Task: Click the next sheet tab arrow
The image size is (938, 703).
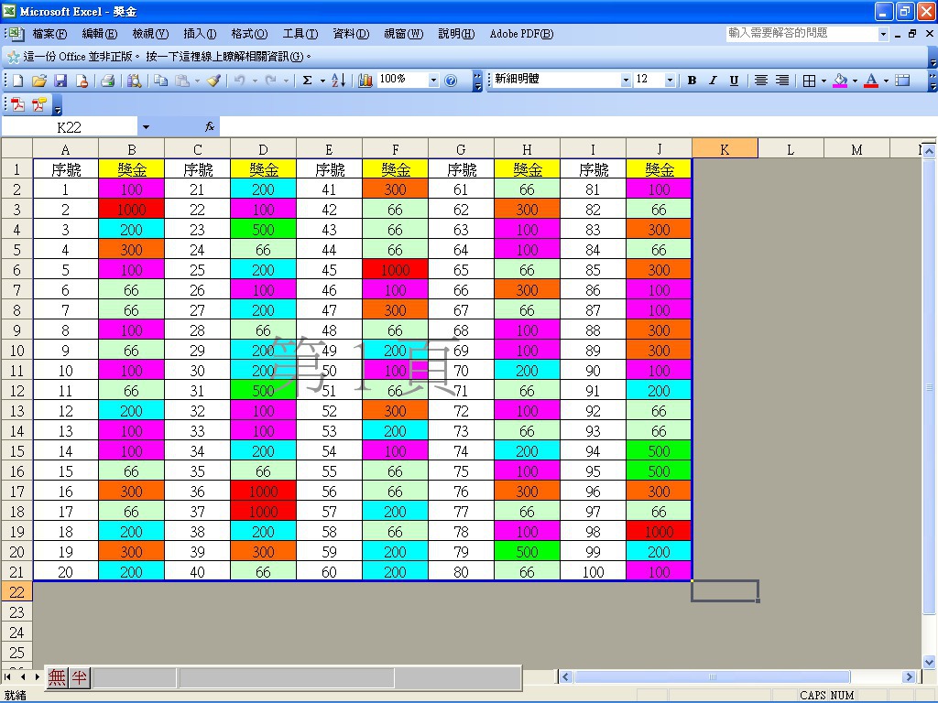Action: point(37,677)
